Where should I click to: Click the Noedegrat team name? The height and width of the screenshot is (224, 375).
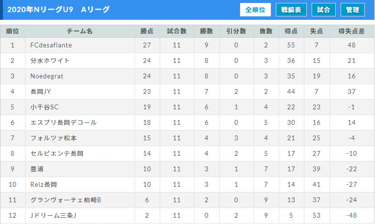[47, 76]
